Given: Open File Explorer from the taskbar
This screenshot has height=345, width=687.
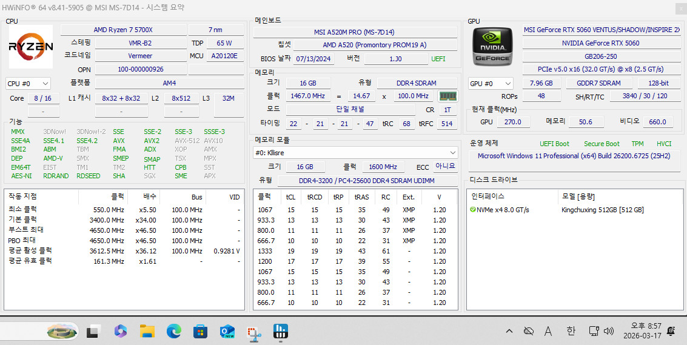Looking at the screenshot, I should pos(147,332).
